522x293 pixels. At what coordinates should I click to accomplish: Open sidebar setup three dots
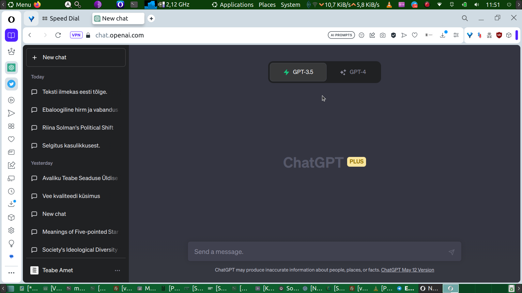pyautogui.click(x=11, y=273)
